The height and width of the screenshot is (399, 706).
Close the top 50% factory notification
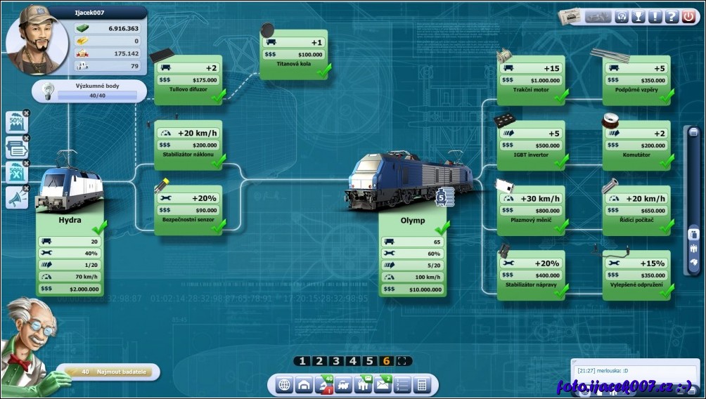[27, 112]
